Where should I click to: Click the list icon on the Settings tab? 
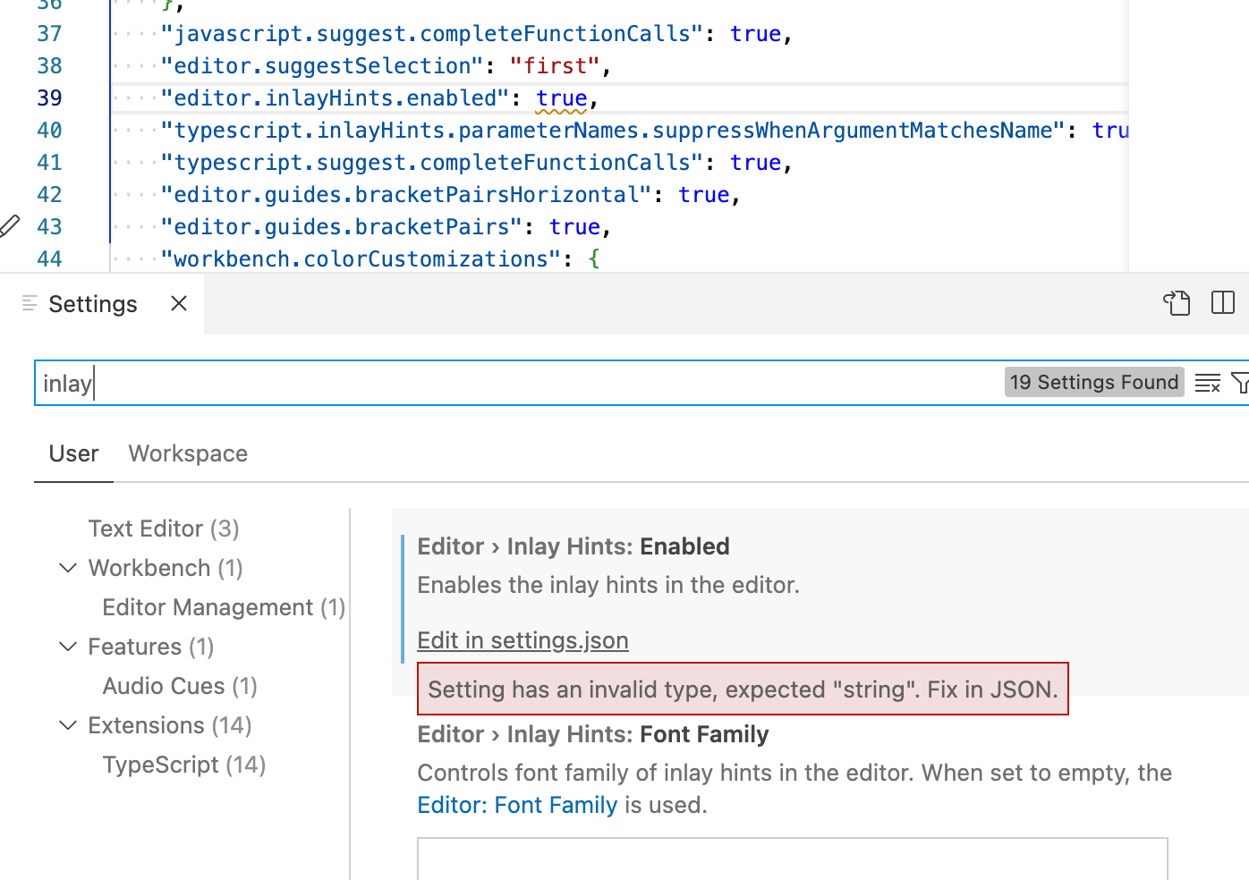point(27,303)
